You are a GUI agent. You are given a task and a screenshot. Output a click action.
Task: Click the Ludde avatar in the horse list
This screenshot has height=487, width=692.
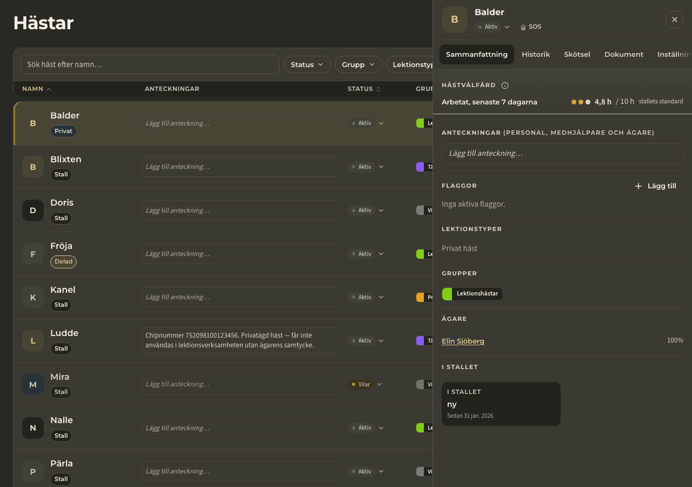point(33,341)
